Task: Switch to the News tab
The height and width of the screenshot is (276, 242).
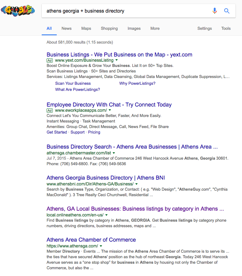Action: [66, 28]
